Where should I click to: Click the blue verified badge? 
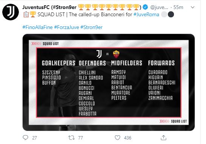click(x=145, y=7)
